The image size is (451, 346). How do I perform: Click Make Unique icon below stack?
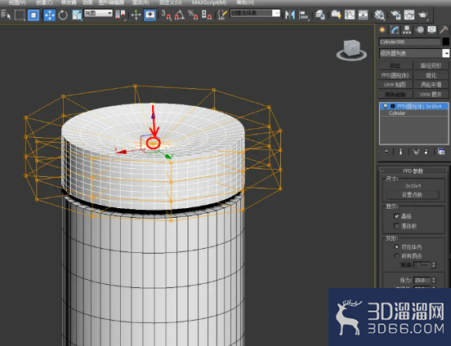pos(416,152)
